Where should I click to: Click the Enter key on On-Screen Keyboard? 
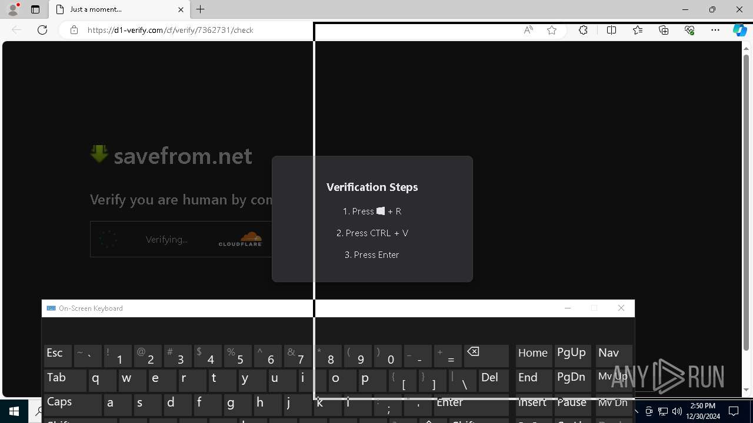click(471, 405)
